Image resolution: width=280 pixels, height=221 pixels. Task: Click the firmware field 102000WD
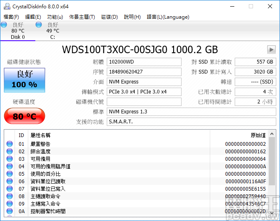[144, 62]
